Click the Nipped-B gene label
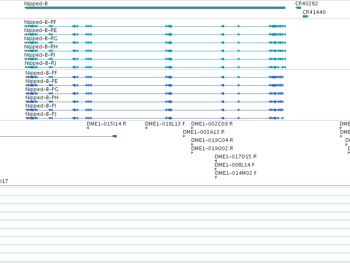 click(36, 4)
